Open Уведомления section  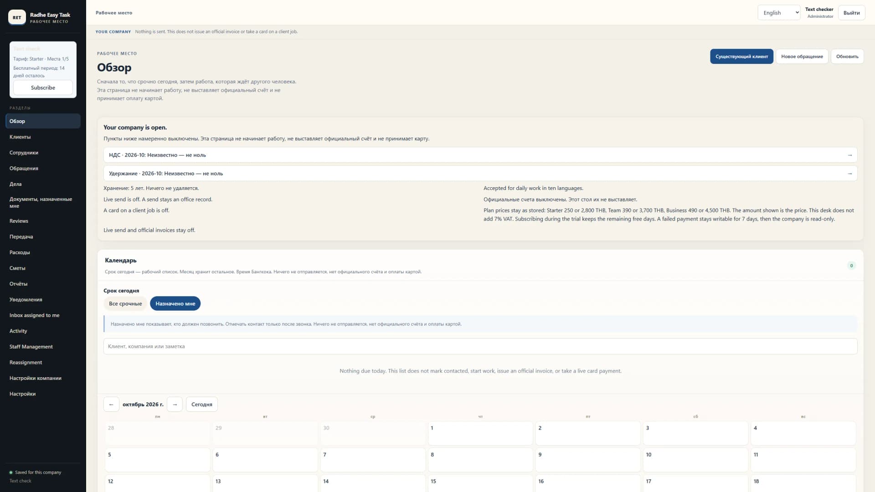pos(43,300)
